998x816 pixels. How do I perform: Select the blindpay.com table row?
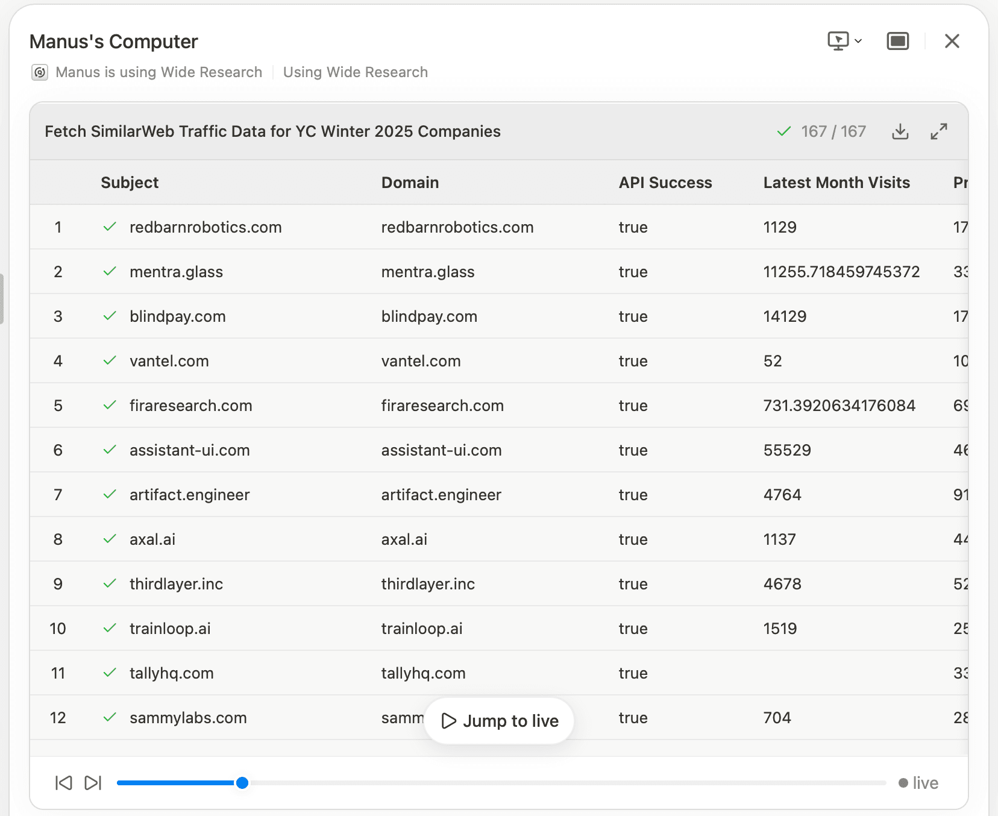click(422, 316)
